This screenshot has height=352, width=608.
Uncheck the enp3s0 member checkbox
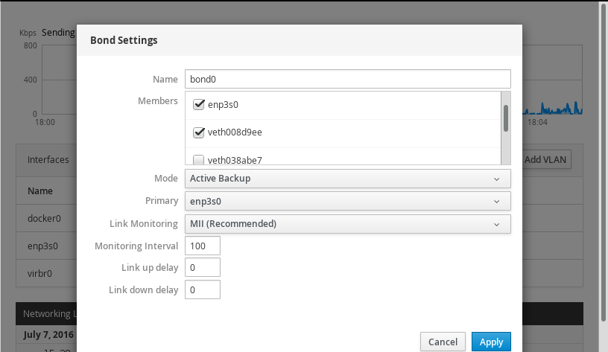(x=199, y=105)
